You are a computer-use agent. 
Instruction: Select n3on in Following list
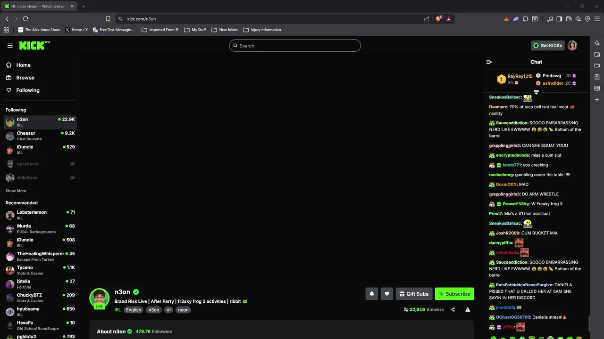coord(40,122)
